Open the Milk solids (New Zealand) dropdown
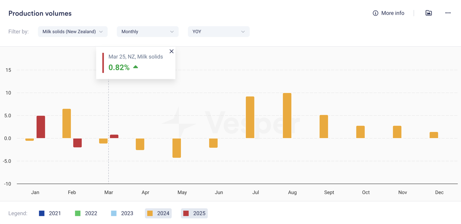 tap(73, 32)
